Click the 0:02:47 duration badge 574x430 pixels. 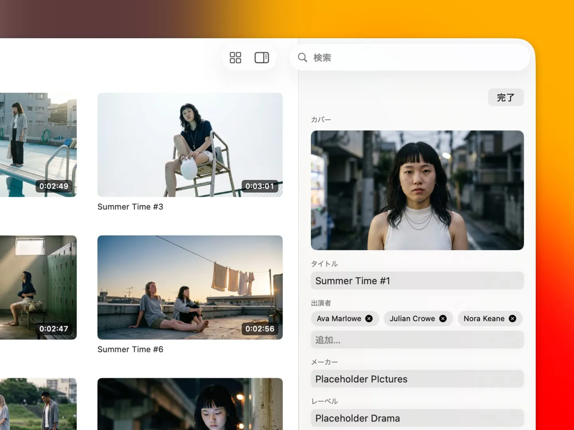[54, 329]
